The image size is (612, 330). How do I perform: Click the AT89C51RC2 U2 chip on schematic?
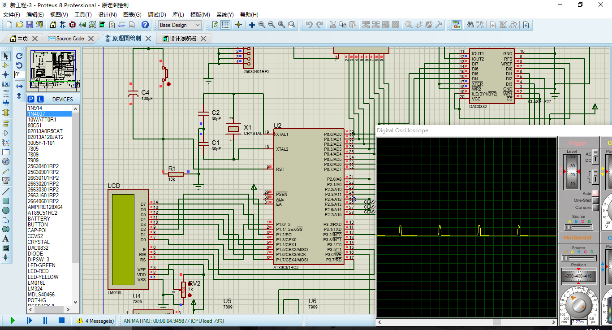[309, 197]
